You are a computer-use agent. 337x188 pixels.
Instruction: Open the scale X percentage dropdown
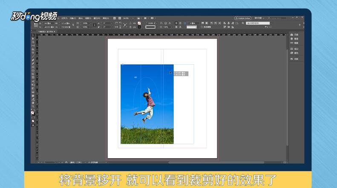click(91, 23)
